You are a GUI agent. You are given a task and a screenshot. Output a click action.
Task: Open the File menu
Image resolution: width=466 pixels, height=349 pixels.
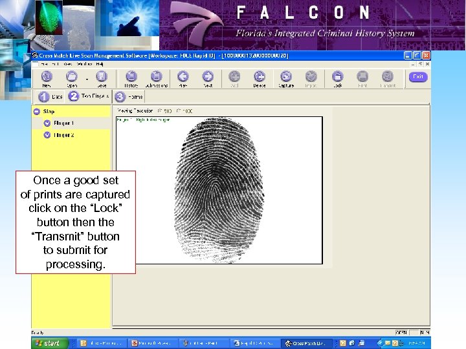tap(44, 64)
